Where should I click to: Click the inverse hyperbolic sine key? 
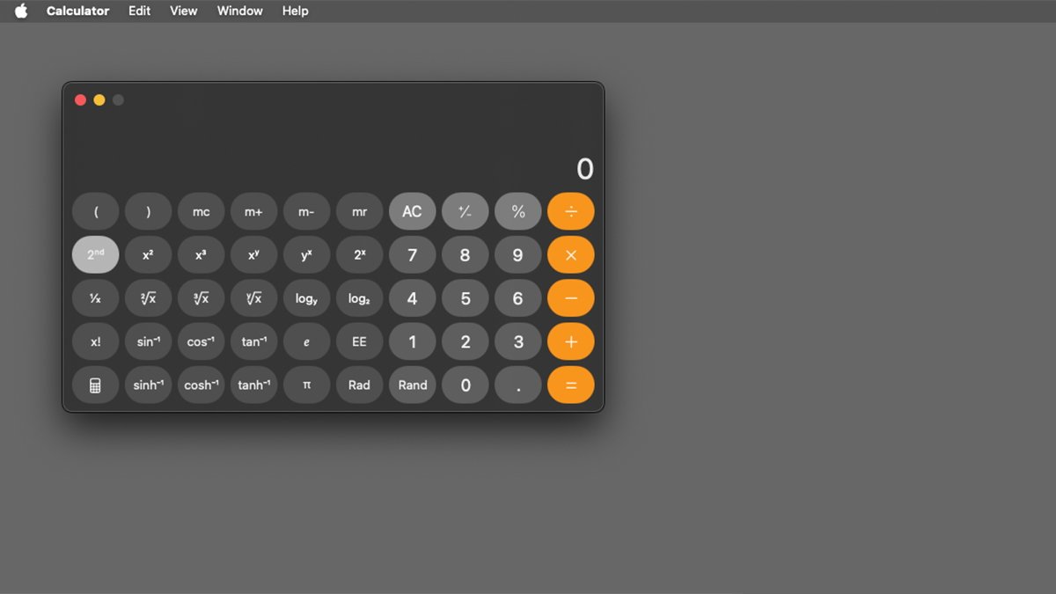(x=148, y=385)
